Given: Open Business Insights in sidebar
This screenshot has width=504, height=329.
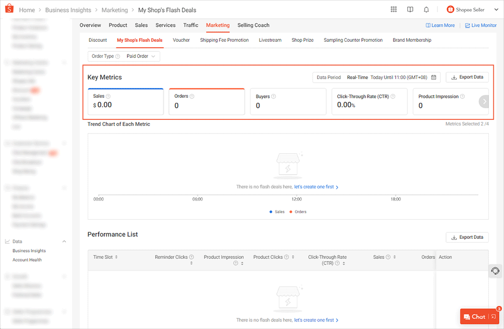Looking at the screenshot, I should point(29,250).
